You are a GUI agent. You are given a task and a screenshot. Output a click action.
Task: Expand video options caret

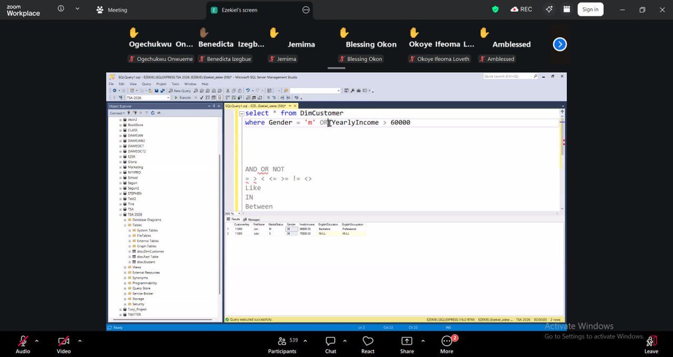pyautogui.click(x=80, y=340)
